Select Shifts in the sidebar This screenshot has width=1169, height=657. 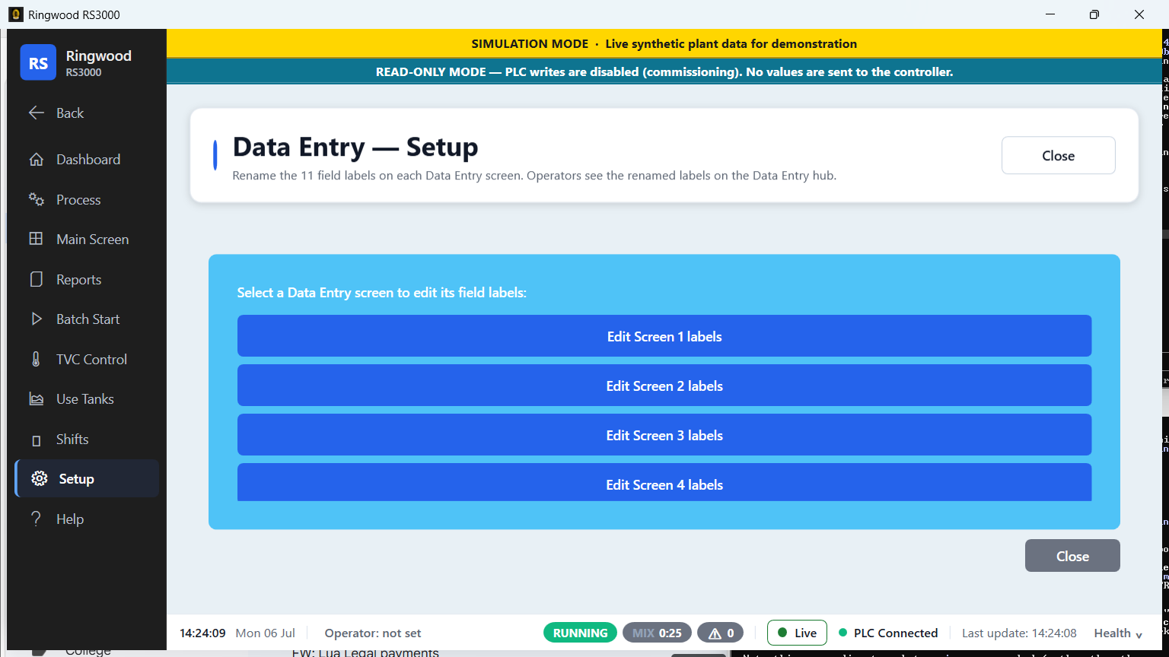click(87, 440)
